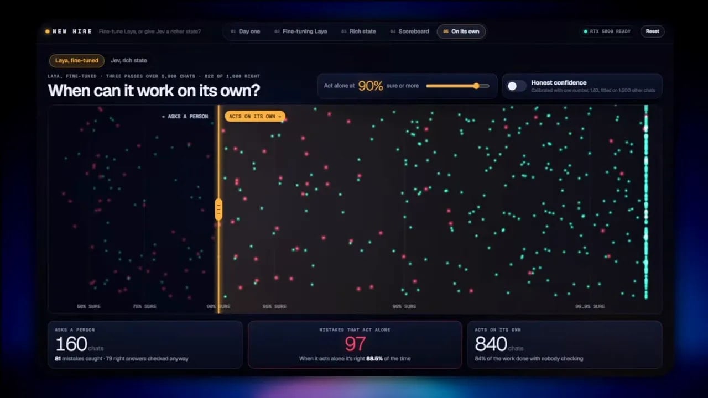
Task: Click the 75% SURE axis label
Action: point(144,306)
